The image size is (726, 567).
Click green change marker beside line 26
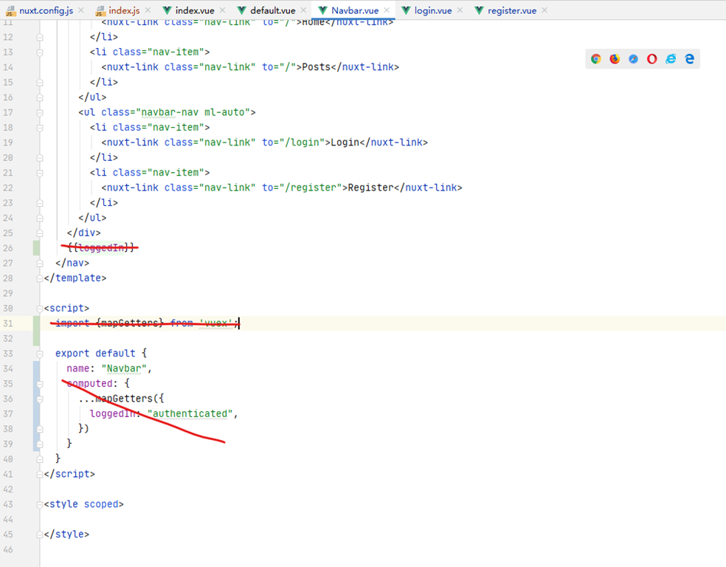[x=36, y=248]
